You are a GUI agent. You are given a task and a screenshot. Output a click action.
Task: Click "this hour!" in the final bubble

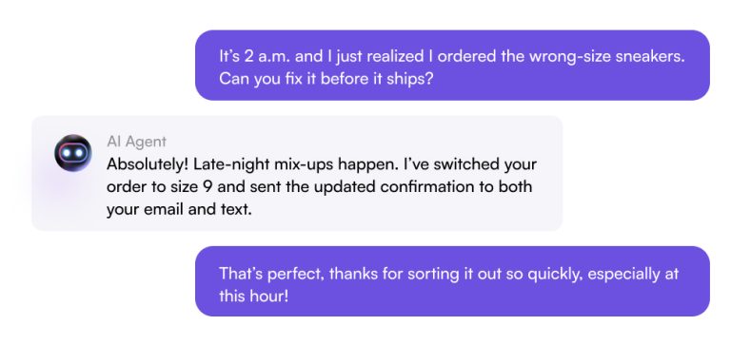point(254,296)
